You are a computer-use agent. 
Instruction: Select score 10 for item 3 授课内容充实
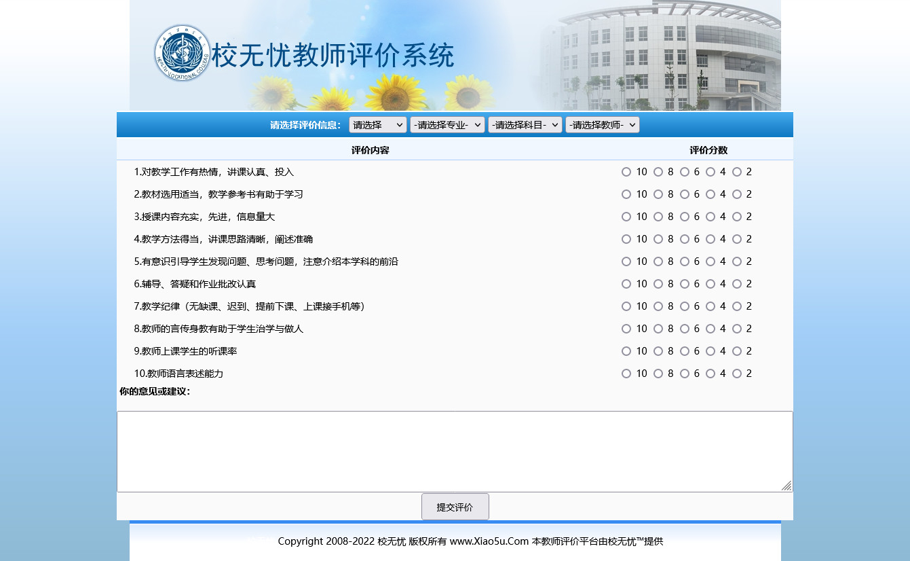[x=626, y=217]
